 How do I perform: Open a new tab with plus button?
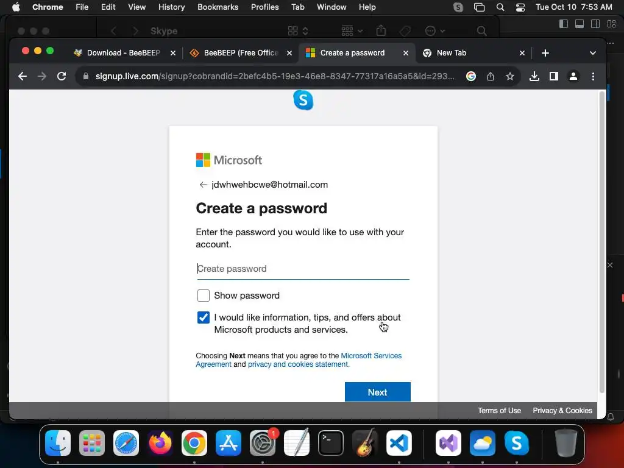click(545, 53)
